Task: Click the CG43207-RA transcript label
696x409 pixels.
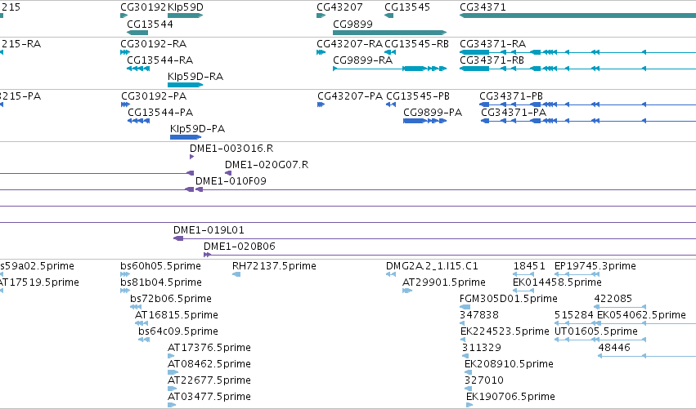Action: coord(349,44)
